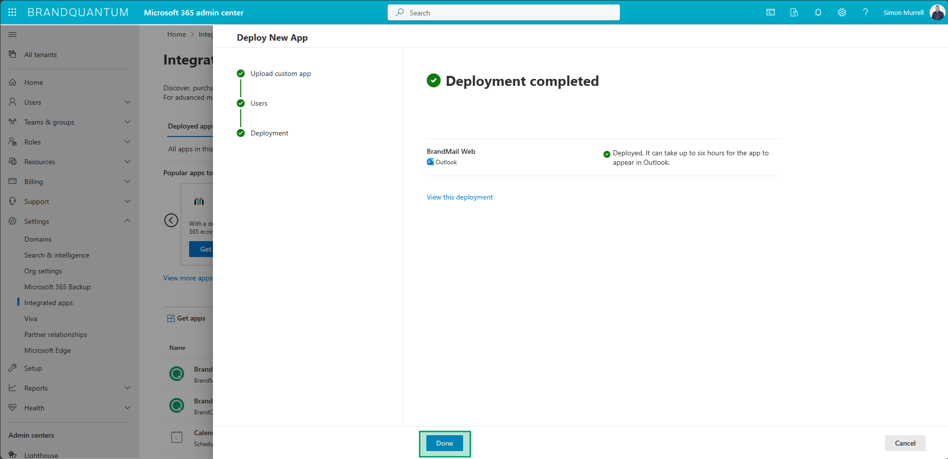Open the help question mark icon
Viewport: 948px width, 459px height.
coord(866,12)
